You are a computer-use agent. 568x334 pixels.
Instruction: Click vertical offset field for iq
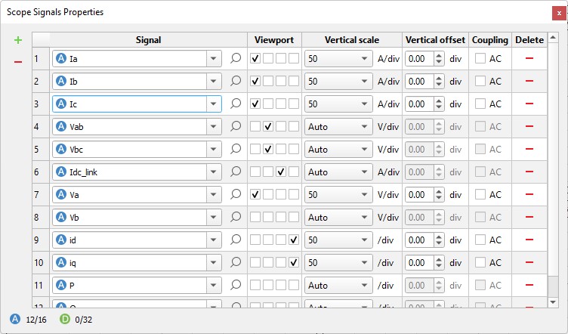[419, 262]
